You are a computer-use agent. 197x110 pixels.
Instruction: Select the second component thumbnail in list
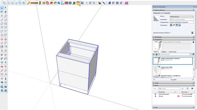tap(157, 69)
